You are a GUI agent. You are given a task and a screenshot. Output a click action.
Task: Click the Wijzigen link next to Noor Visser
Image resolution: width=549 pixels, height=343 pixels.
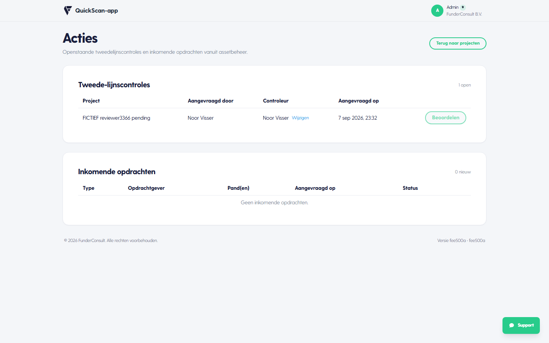pyautogui.click(x=300, y=118)
